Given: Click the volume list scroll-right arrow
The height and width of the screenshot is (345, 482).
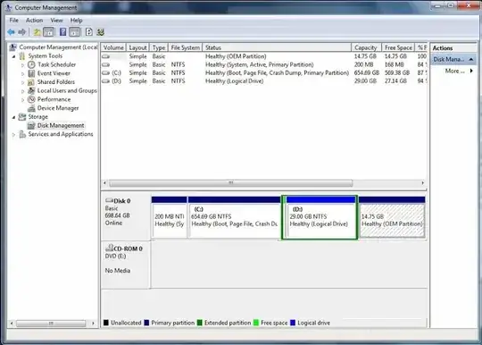Looking at the screenshot, I should coord(423,183).
